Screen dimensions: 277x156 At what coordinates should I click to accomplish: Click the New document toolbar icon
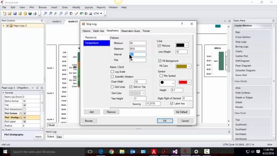tap(4, 13)
